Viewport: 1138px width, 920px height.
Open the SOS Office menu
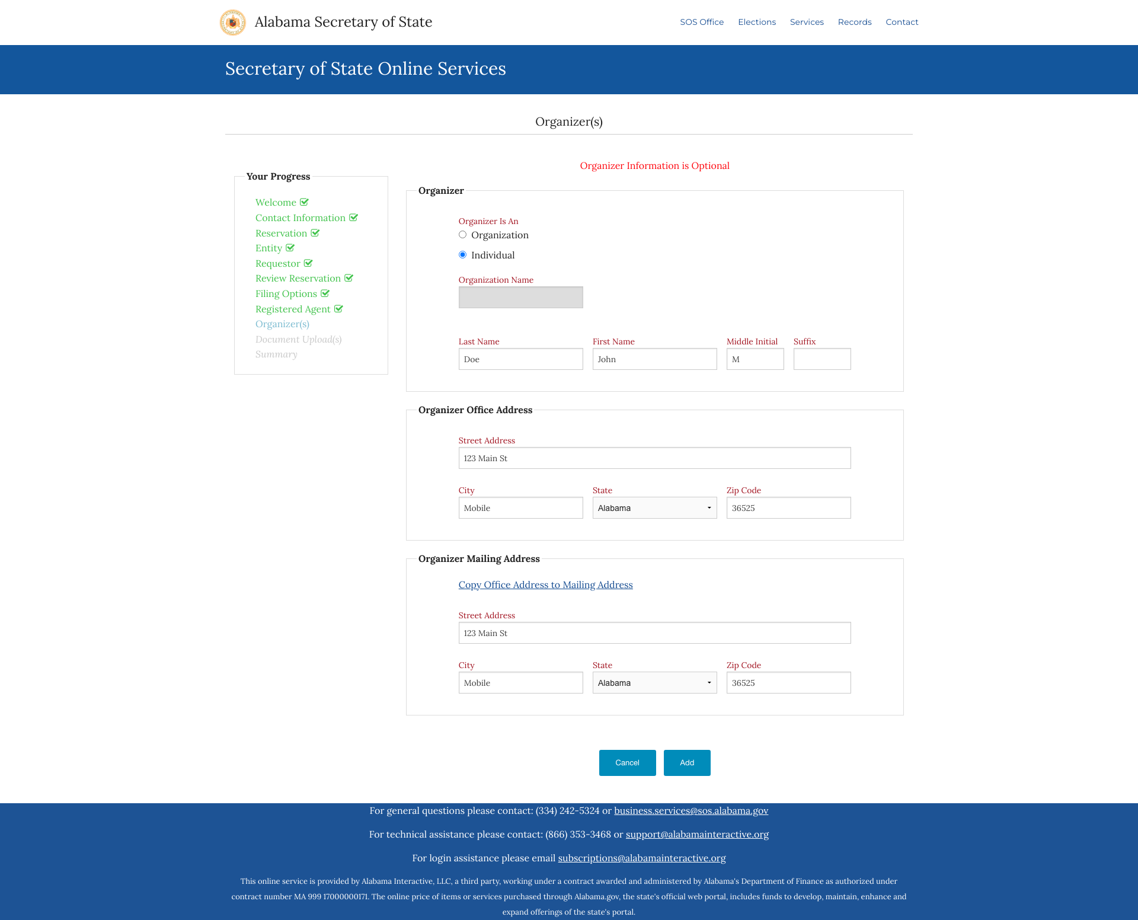click(702, 22)
